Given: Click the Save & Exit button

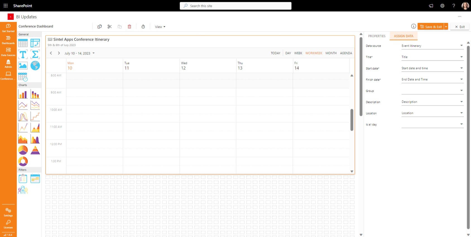Looking at the screenshot, I should [431, 27].
